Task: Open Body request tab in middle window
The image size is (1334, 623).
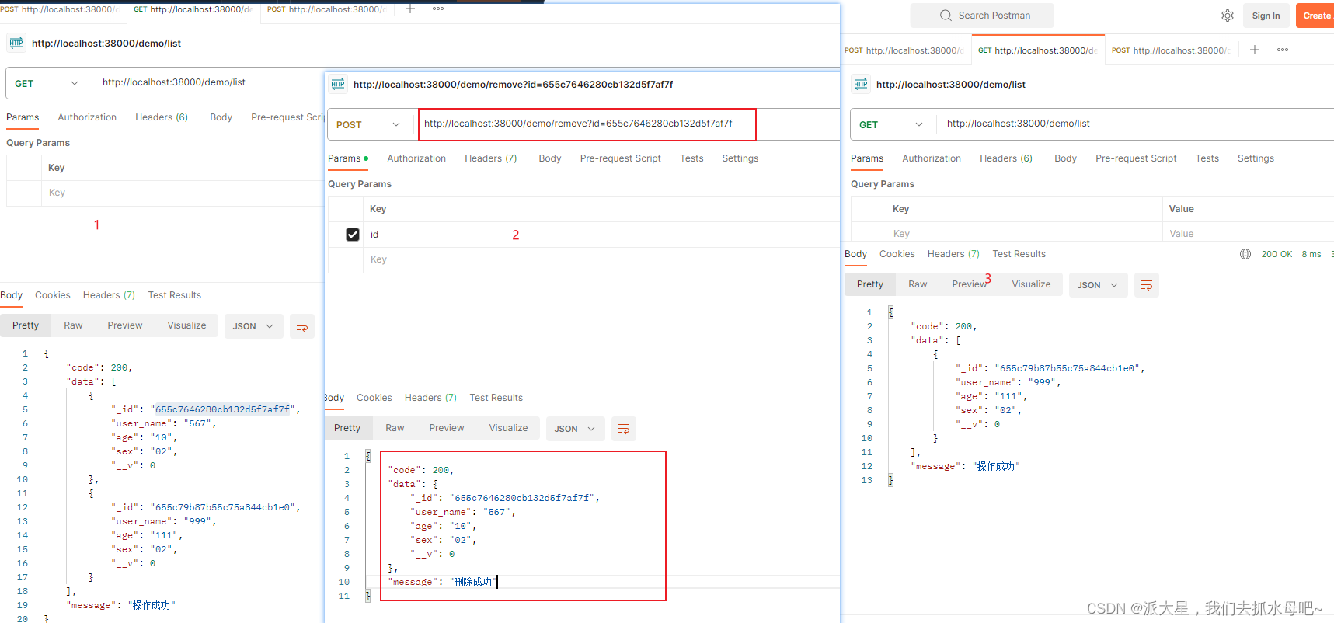Action: point(550,158)
